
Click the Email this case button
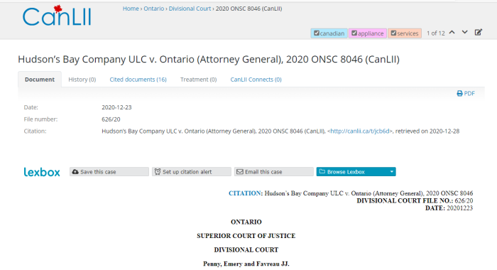coord(274,172)
